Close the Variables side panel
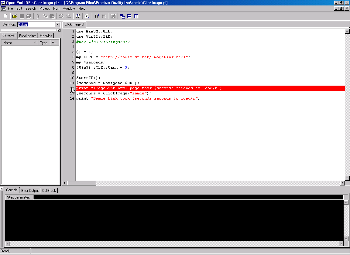Image resolution: width=350 pixels, height=255 pixels. (x=59, y=30)
